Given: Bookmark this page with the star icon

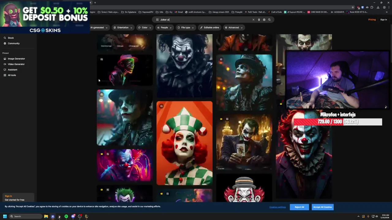Looking at the screenshot, I should pyautogui.click(x=353, y=7).
